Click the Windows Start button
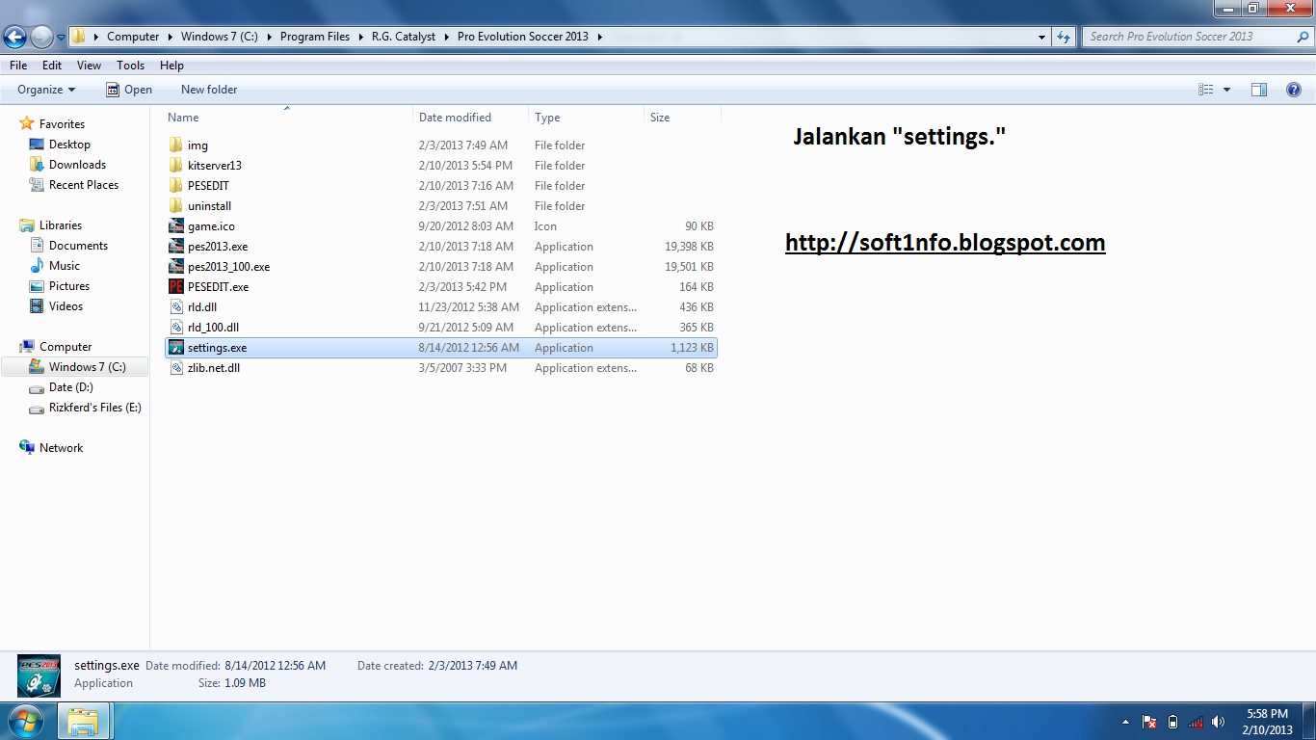The image size is (1316, 740). [24, 721]
